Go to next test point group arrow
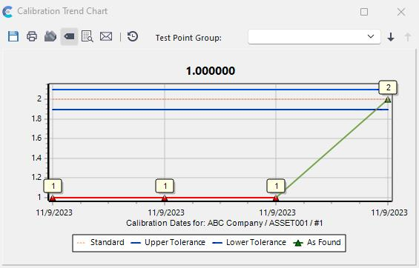The height and width of the screenshot is (268, 419). [x=391, y=37]
